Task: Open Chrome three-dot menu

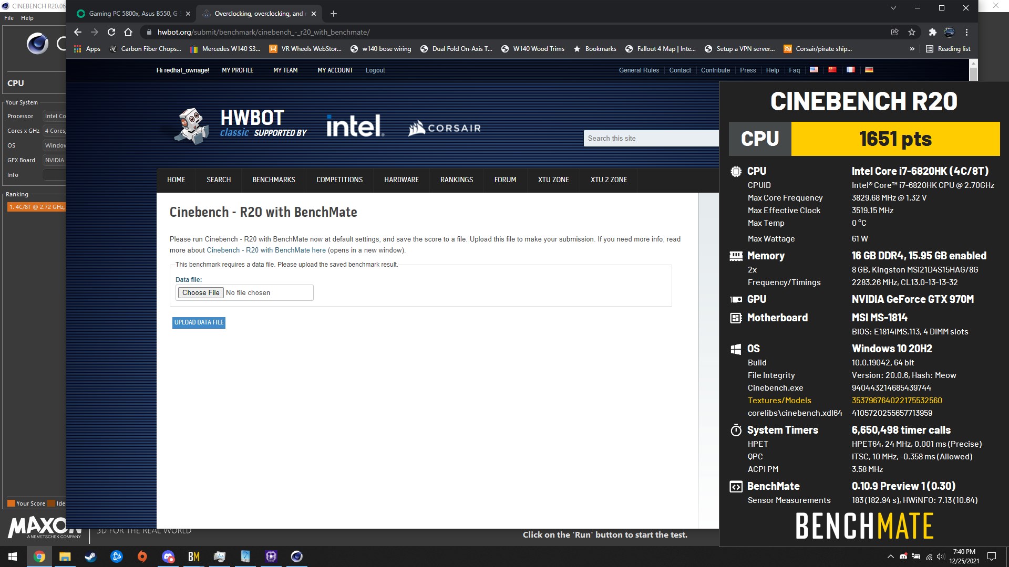Action: [x=966, y=32]
